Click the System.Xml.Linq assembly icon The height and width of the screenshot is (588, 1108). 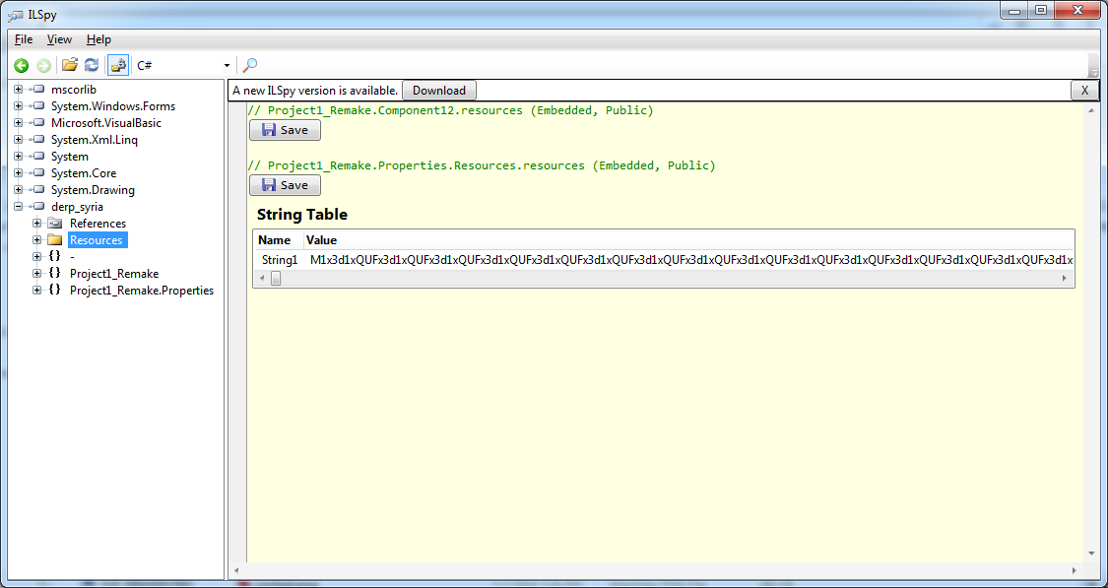38,140
